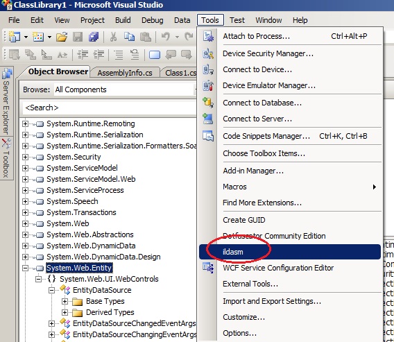Image resolution: width=394 pixels, height=342 pixels.
Task: Click the Paste toolbar icon
Action: pos(145,37)
